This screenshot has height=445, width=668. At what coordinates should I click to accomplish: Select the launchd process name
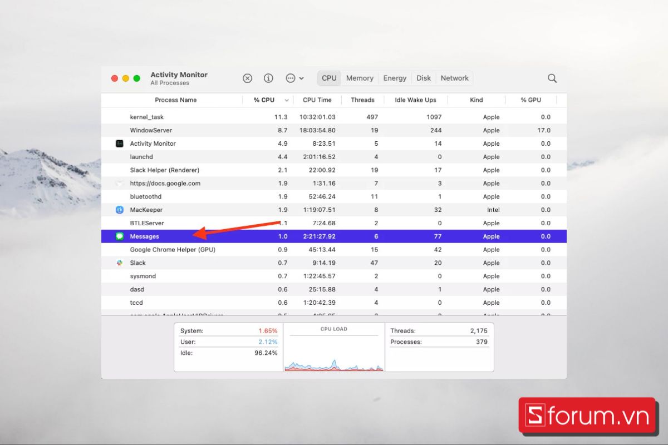pos(141,157)
